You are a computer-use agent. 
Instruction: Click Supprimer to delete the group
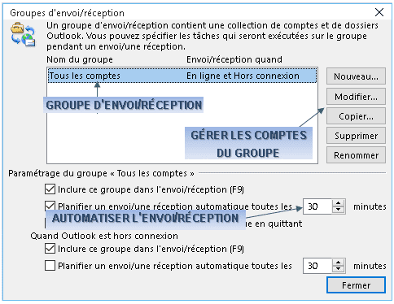[x=356, y=136]
